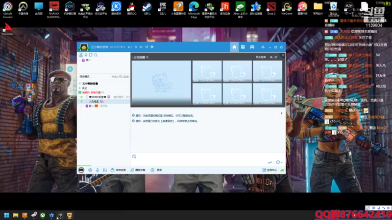Click the send-to icon beside the star
This screenshot has width=392, height=220.
pyautogui.click(x=141, y=47)
